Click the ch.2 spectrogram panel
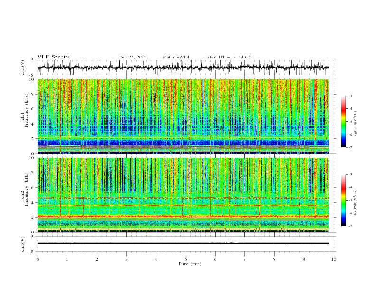This screenshot has width=376, height=291. (x=183, y=195)
